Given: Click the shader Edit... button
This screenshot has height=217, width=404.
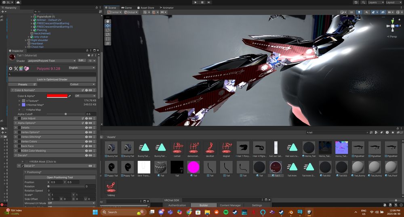Looking at the screenshot, I should (82, 61).
